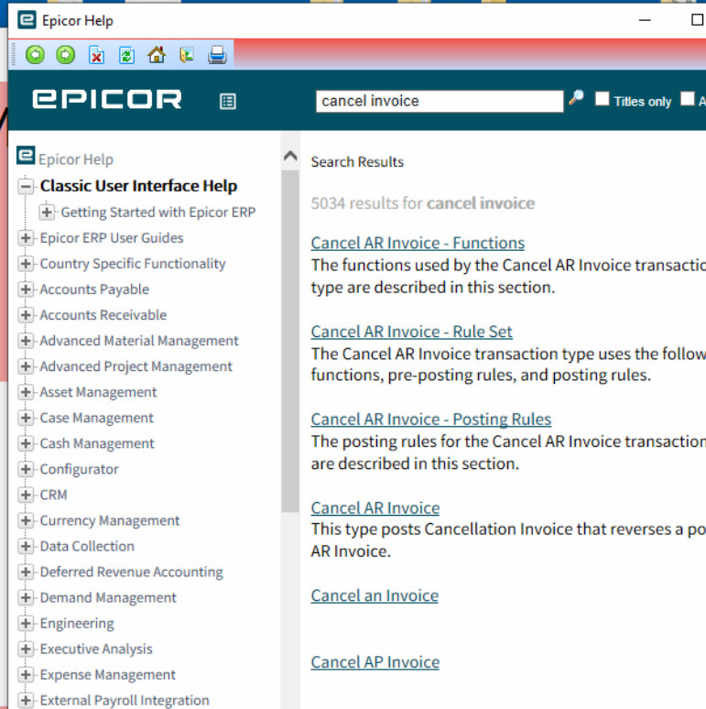Expand the Asset Management node
This screenshot has height=709, width=706.
[26, 392]
